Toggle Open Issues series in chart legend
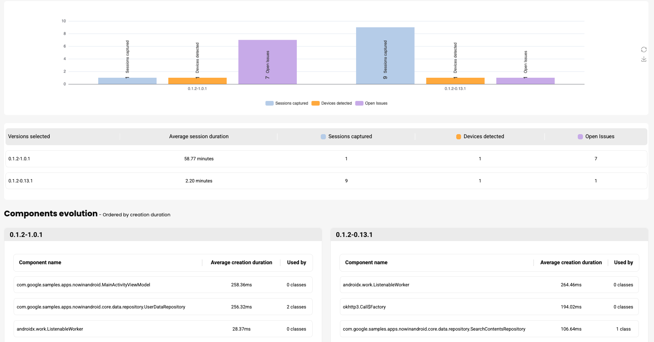The height and width of the screenshot is (342, 654). click(x=372, y=103)
